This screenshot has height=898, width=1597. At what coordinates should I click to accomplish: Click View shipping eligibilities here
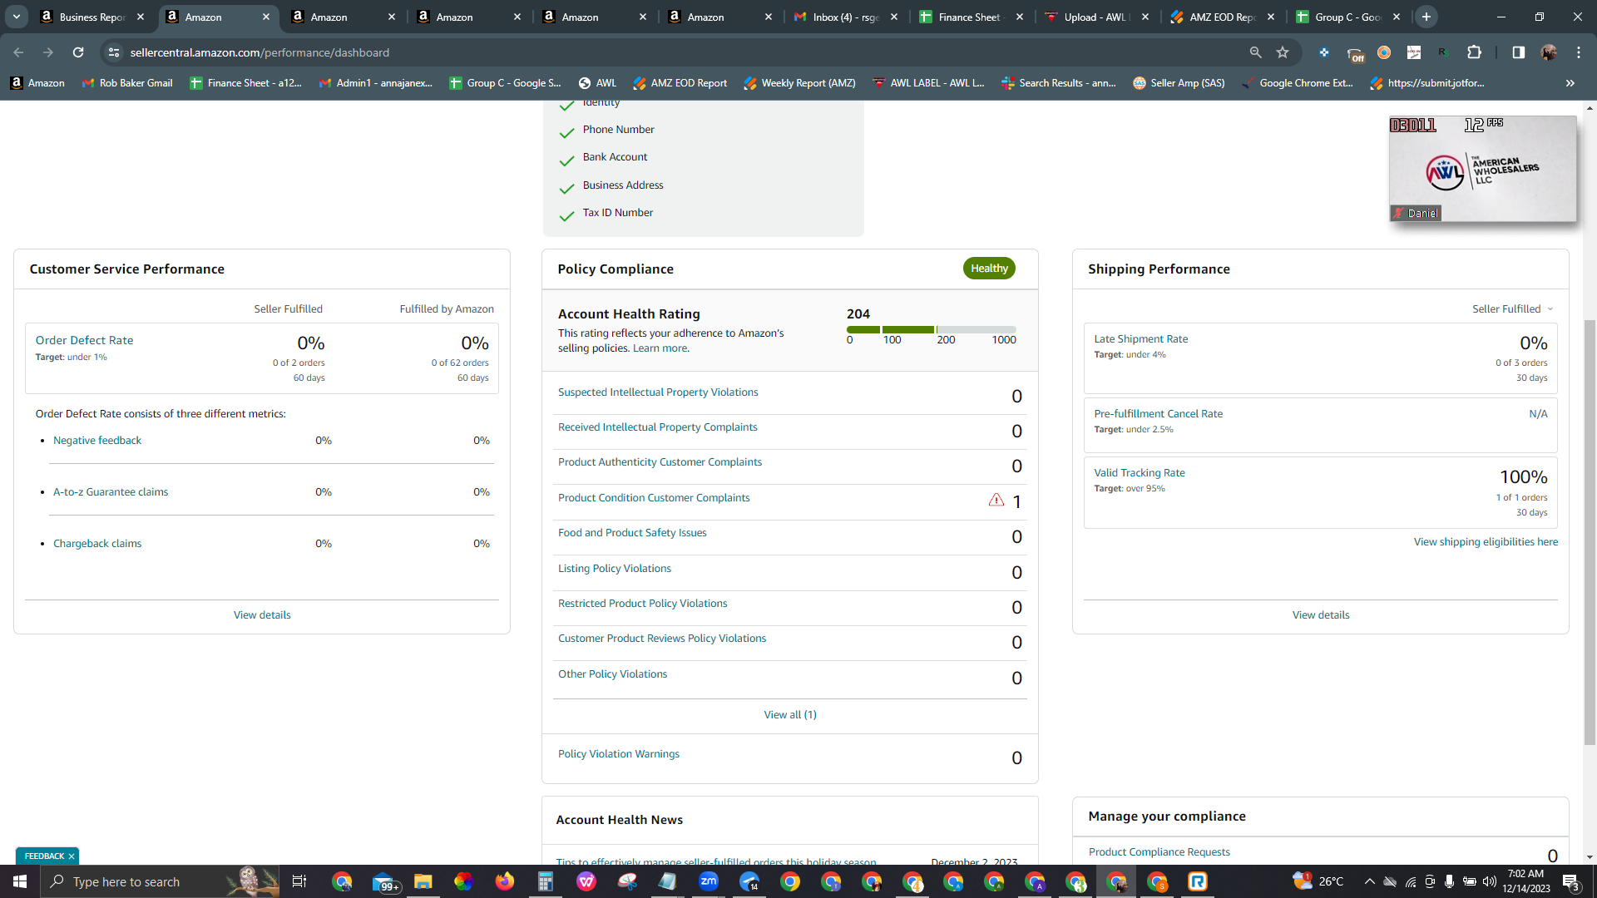point(1486,542)
